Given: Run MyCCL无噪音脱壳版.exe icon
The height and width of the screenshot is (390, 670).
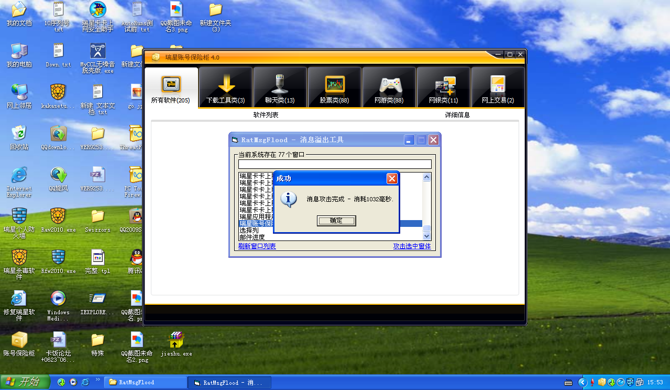Looking at the screenshot, I should 97,58.
